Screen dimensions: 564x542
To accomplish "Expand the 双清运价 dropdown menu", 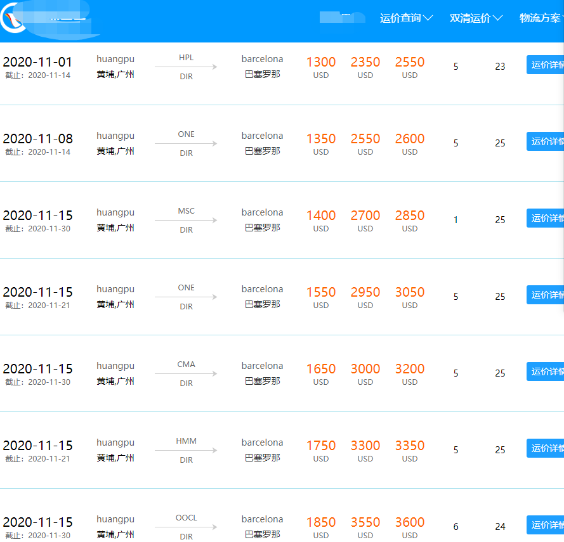I will [476, 18].
